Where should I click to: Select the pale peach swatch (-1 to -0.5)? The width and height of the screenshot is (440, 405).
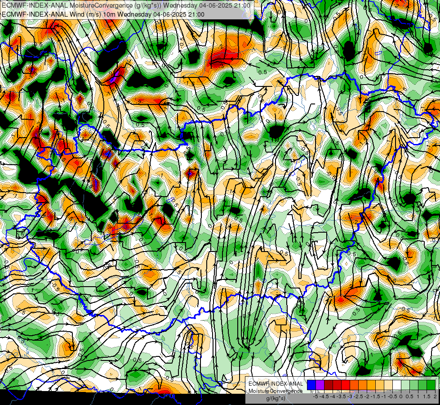pyautogui.click(x=388, y=385)
